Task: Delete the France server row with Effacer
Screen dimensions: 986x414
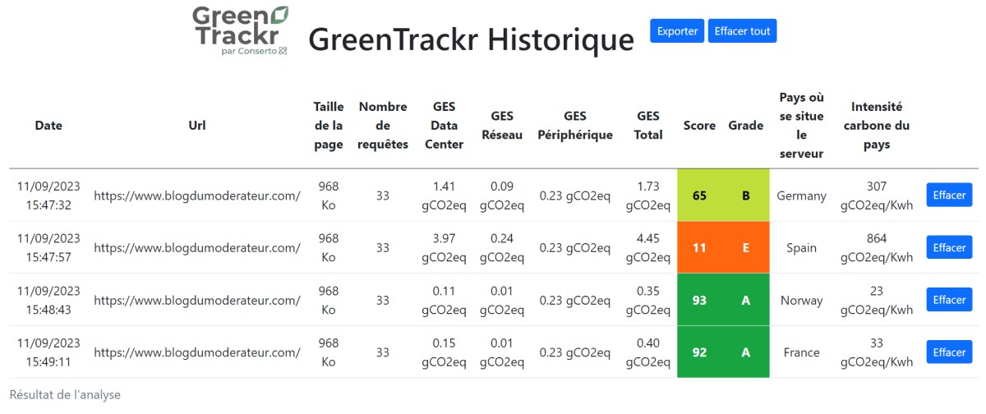Action: [x=949, y=352]
